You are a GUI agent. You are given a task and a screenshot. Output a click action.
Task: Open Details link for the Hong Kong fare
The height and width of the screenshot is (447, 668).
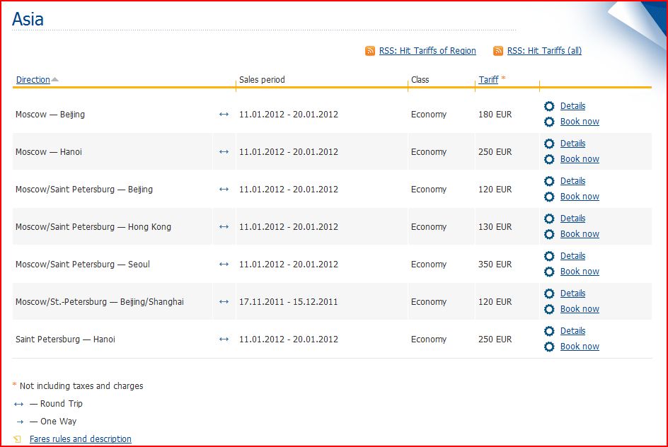572,219
